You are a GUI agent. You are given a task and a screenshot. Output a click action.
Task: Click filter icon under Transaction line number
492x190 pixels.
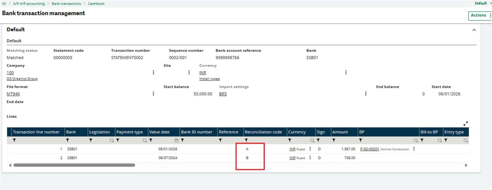click(14, 140)
